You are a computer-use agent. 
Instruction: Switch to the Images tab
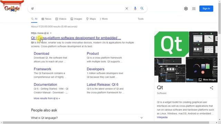(76, 19)
